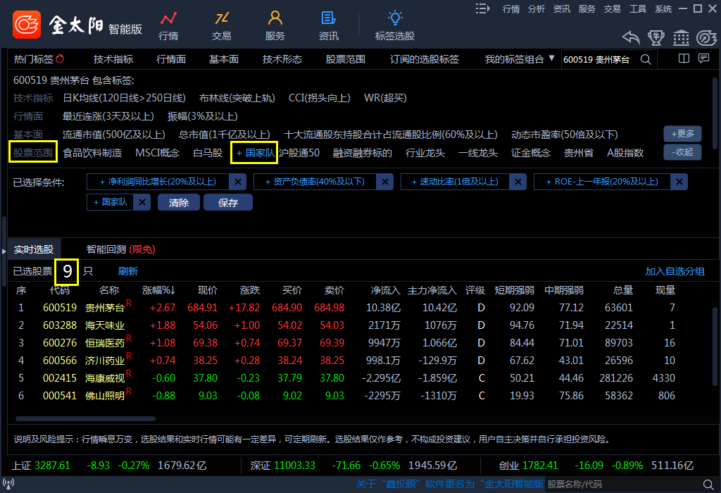Click stock code 000541

(60, 396)
